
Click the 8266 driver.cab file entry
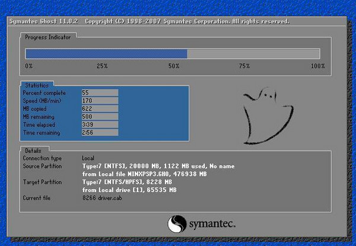[102, 198]
